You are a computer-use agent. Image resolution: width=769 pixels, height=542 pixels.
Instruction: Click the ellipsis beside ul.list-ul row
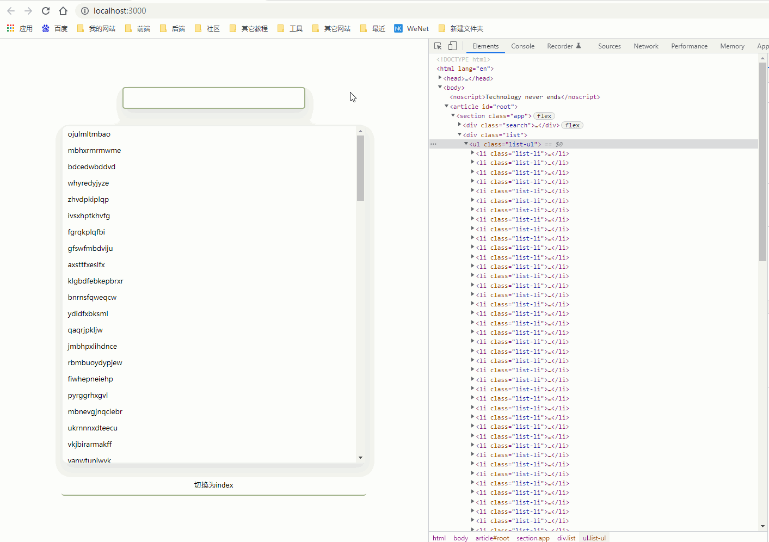tap(433, 144)
